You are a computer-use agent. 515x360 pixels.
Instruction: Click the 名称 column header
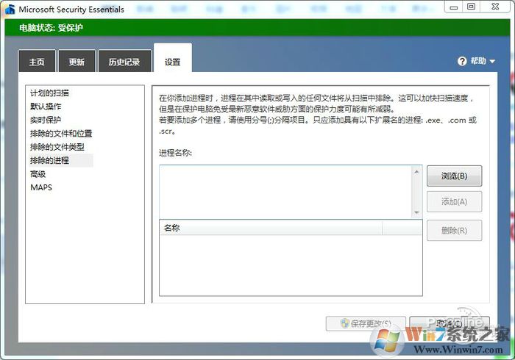click(271, 228)
